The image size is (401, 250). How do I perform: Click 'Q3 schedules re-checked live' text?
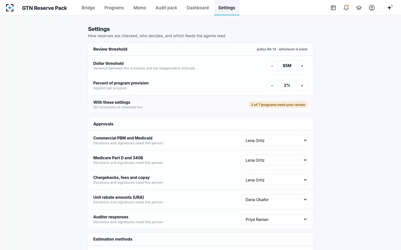(118, 107)
